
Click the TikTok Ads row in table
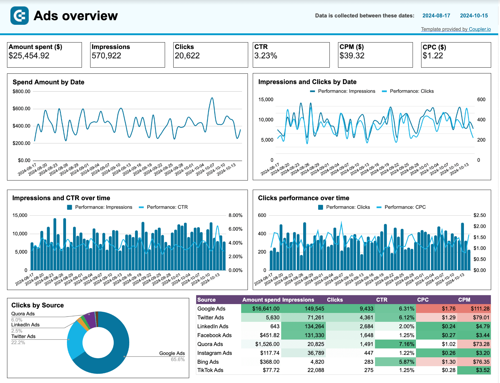344,370
